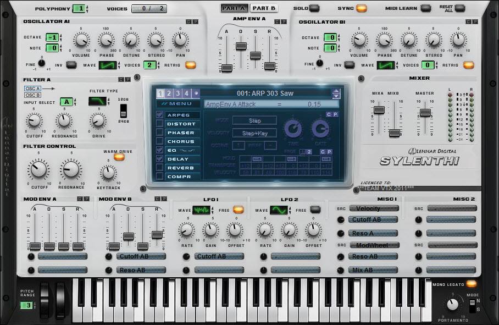Click the paste icon in Oscillator B1 header
Viewport: 499px width, 325px height.
[x=475, y=21]
